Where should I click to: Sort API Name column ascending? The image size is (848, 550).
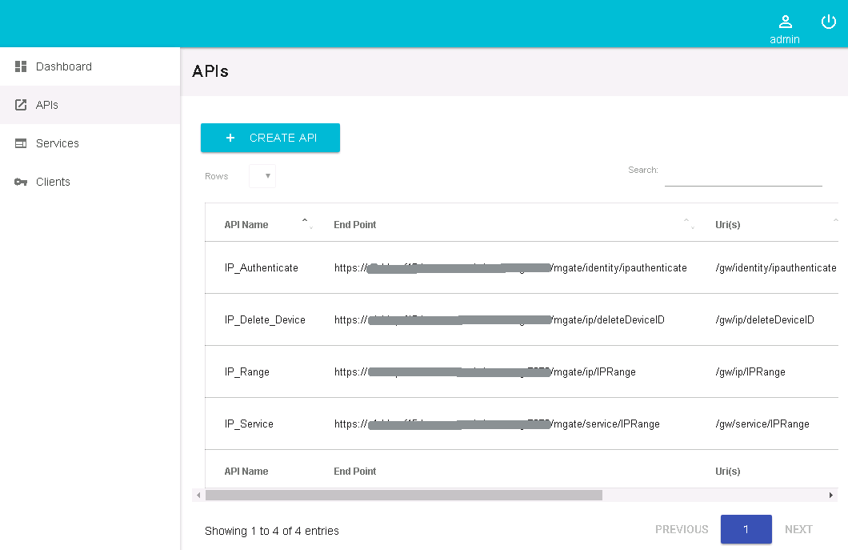[x=305, y=218]
